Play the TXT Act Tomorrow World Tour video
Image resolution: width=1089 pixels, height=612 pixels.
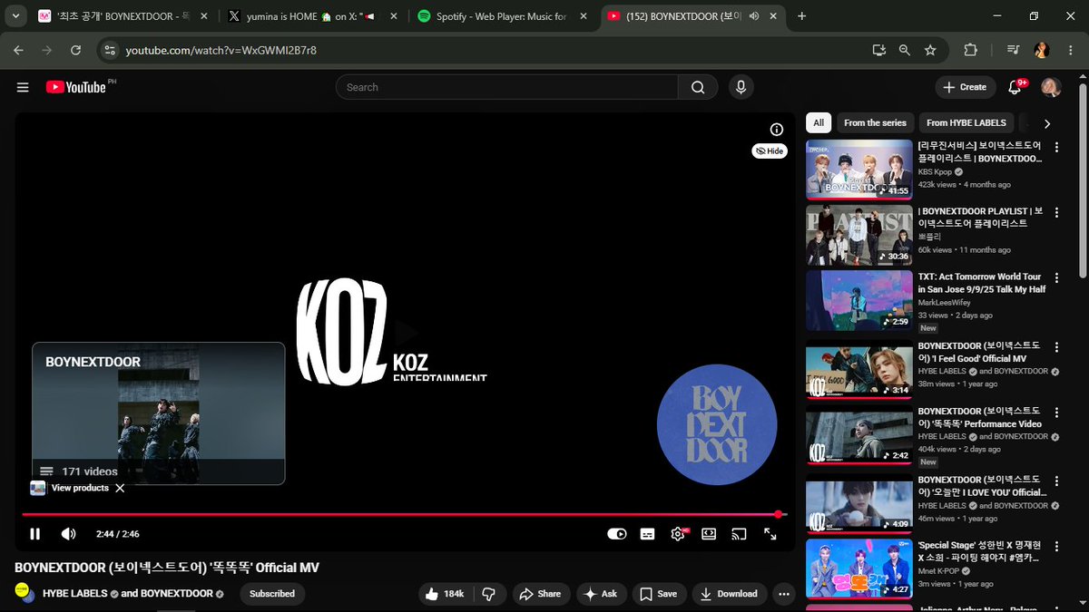click(859, 300)
